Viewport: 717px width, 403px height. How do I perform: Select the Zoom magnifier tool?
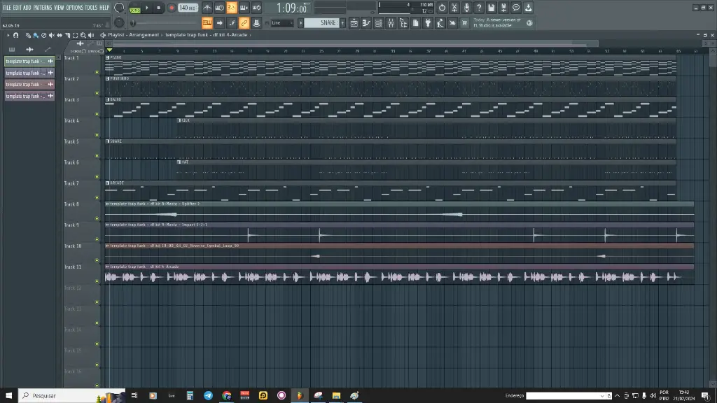point(83,35)
